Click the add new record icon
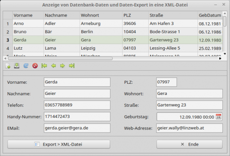The width and height of the screenshot is (230, 156). coord(8,66)
